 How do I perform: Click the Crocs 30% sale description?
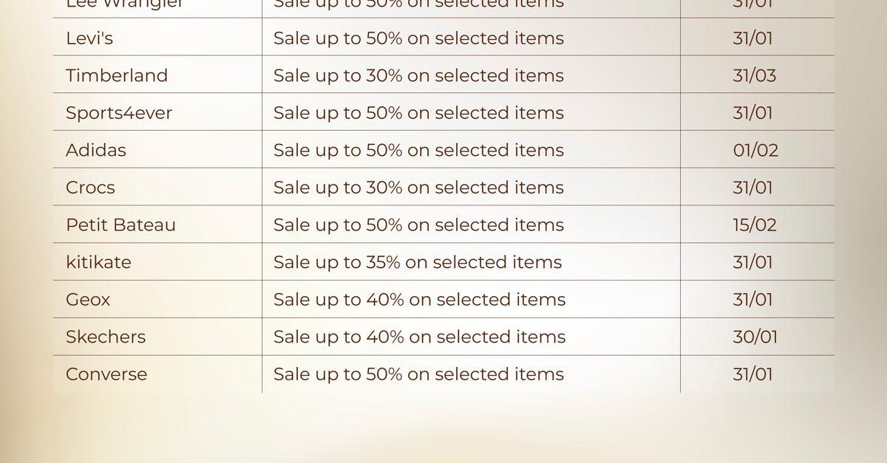pyautogui.click(x=418, y=188)
